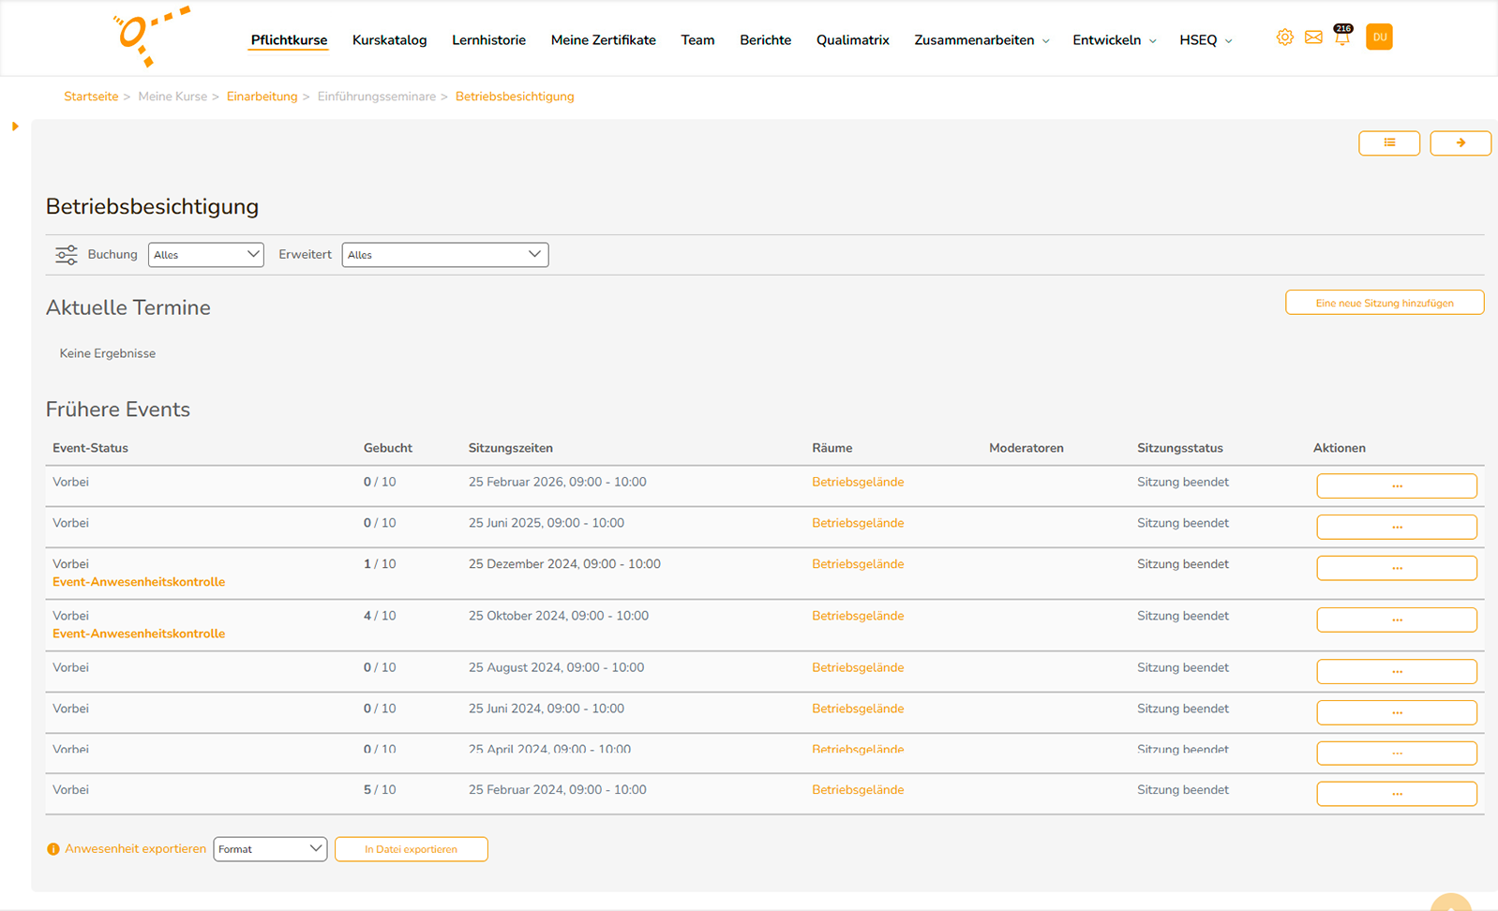Click the list view icon button
The width and height of the screenshot is (1498, 911).
pyautogui.click(x=1389, y=142)
